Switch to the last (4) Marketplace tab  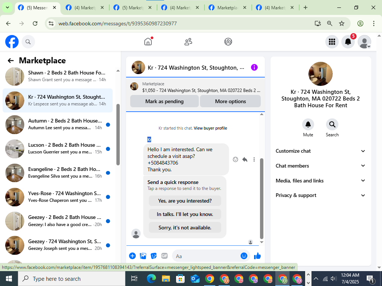point(275,8)
